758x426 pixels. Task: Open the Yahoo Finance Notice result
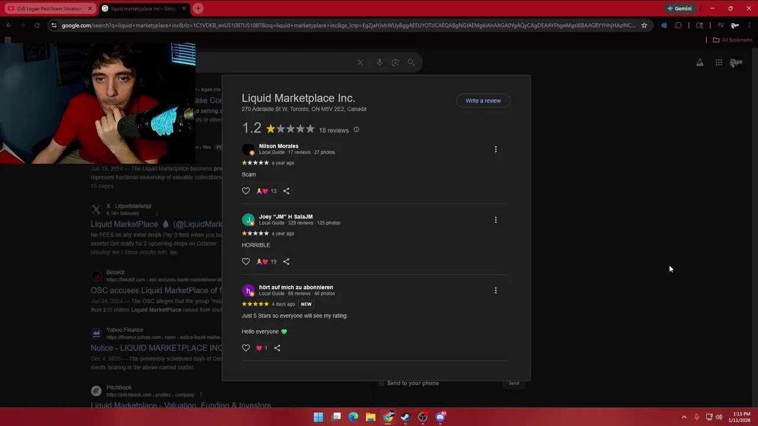156,348
